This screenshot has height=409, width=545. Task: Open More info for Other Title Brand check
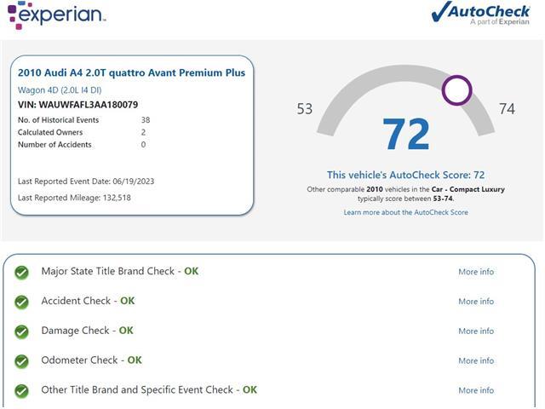475,391
